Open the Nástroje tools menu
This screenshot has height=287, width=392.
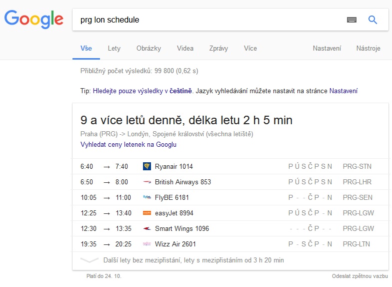(x=369, y=49)
